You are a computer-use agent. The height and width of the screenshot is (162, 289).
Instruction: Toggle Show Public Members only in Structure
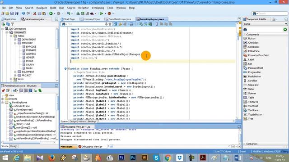coord(35,90)
